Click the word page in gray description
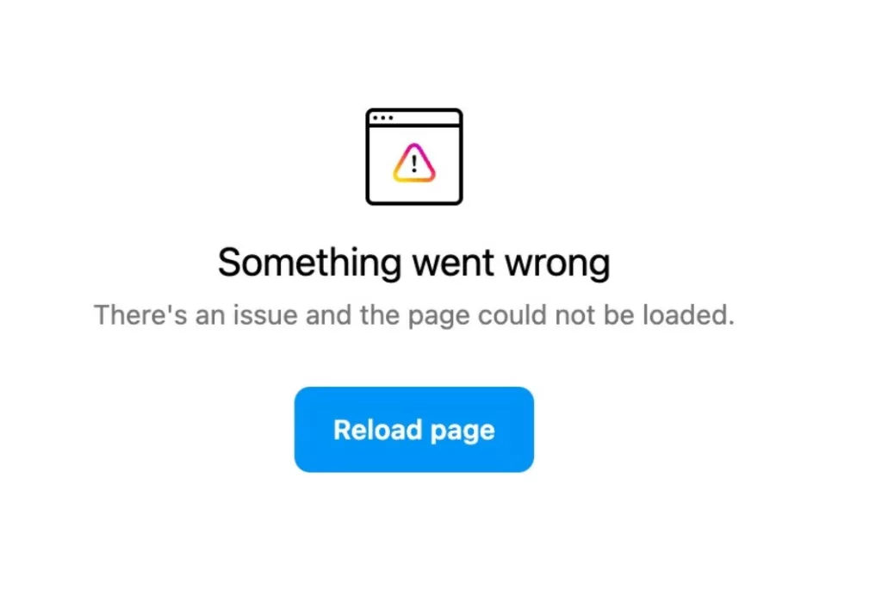This screenshot has height=602, width=882. (438, 317)
